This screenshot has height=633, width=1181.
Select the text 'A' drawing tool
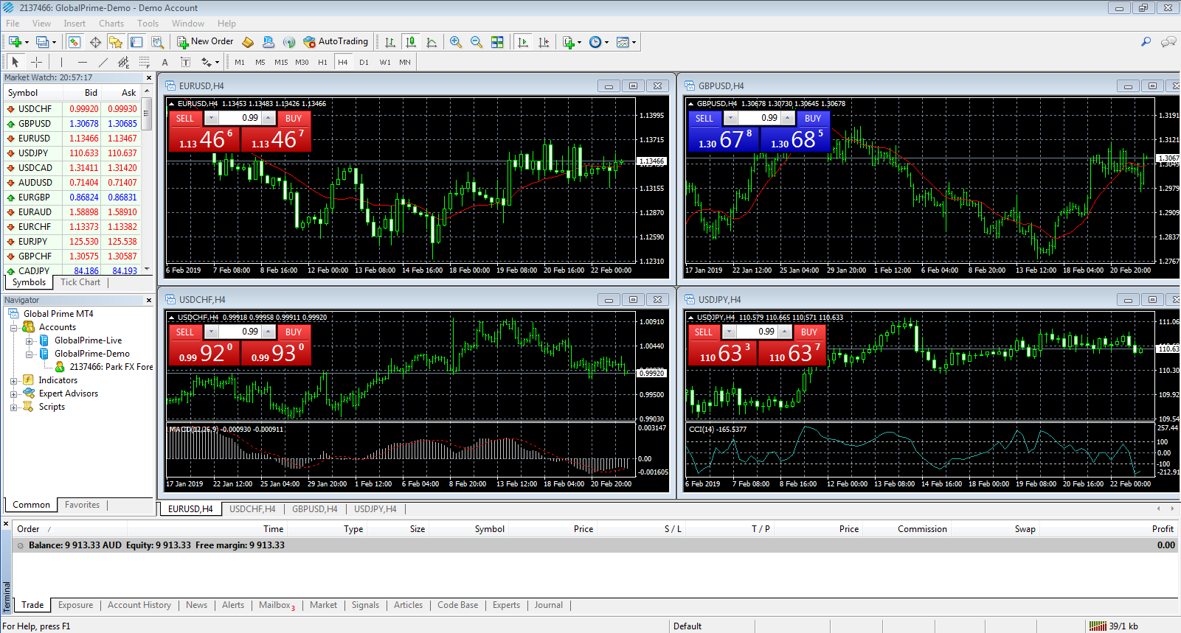[164, 62]
